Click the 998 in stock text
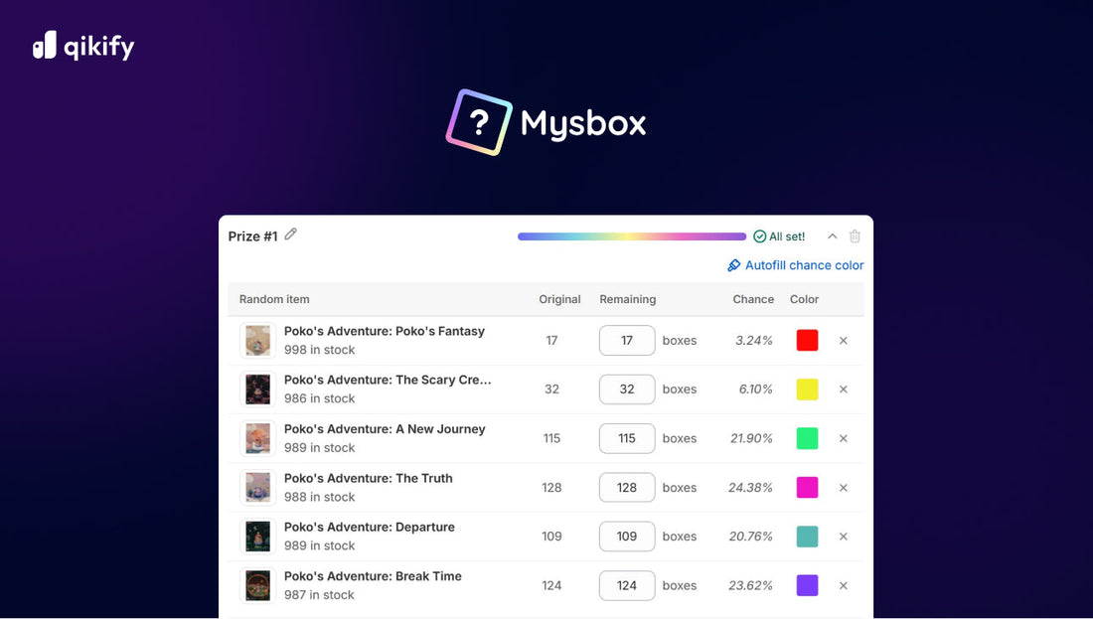 point(319,350)
